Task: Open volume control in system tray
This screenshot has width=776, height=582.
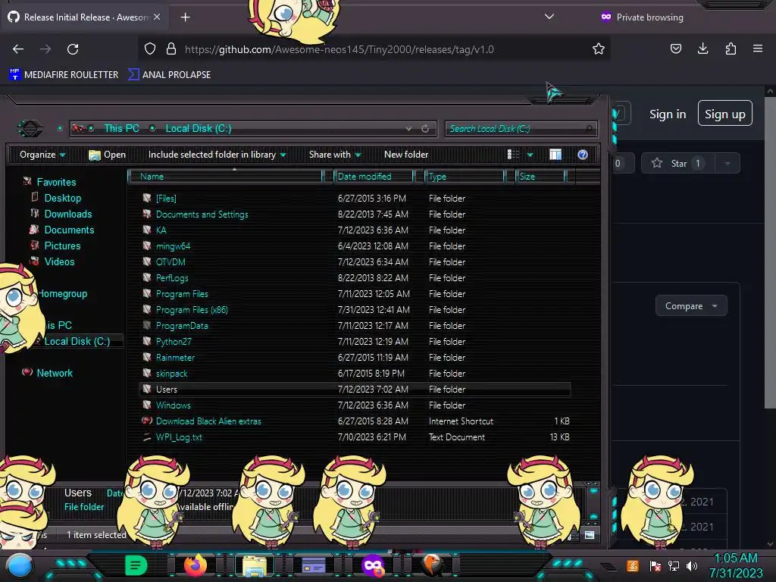Action: [x=692, y=565]
